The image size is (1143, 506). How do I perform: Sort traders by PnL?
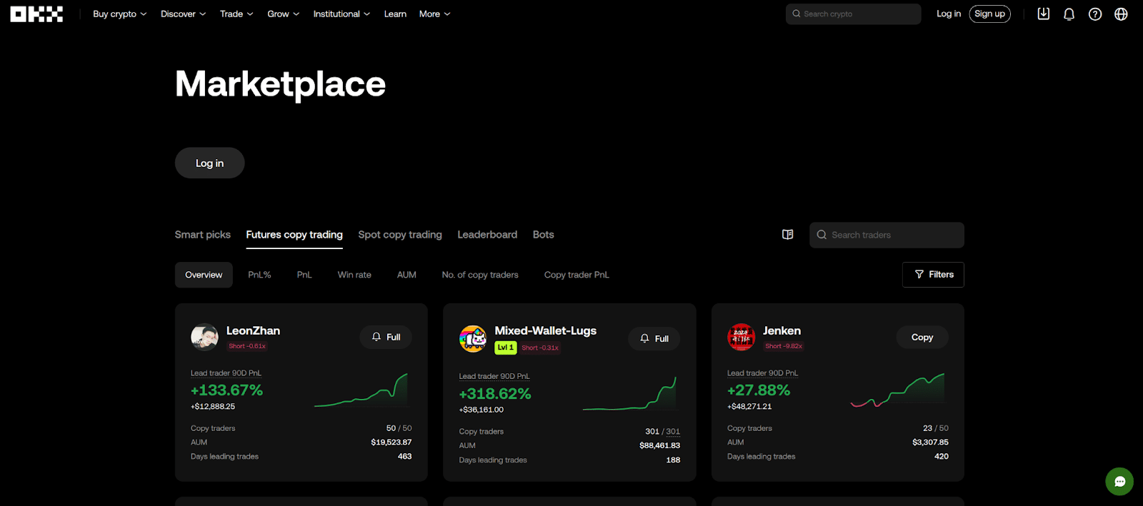click(x=304, y=275)
